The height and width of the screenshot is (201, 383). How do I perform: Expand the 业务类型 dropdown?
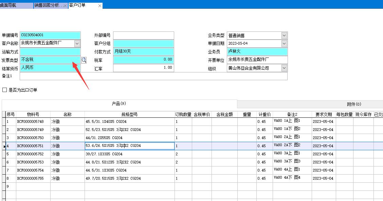pyautogui.click(x=284, y=36)
